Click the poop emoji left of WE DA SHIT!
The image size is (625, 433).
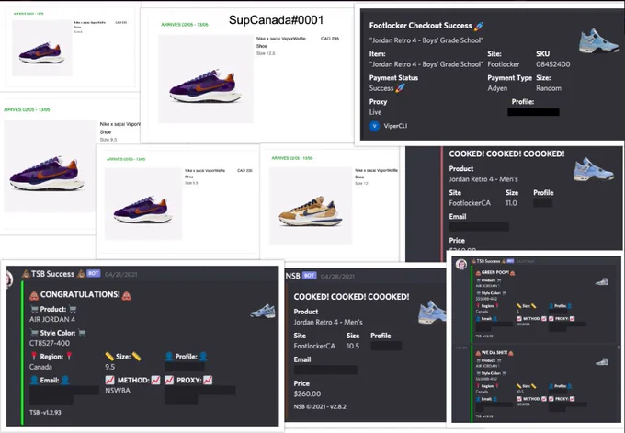[x=478, y=353]
